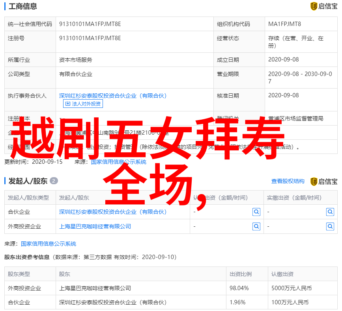Open shareholder link 上海星巴克咖啡经营有限公司
The image size is (342, 311).
click(x=95, y=227)
